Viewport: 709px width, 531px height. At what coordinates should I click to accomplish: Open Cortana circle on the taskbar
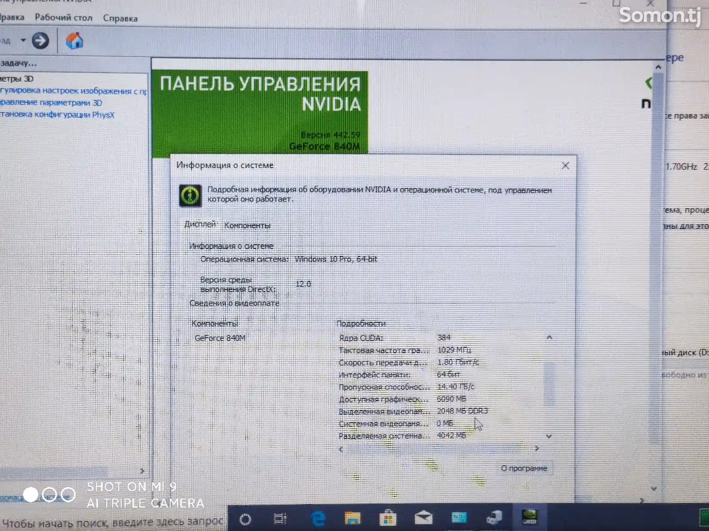(x=245, y=519)
